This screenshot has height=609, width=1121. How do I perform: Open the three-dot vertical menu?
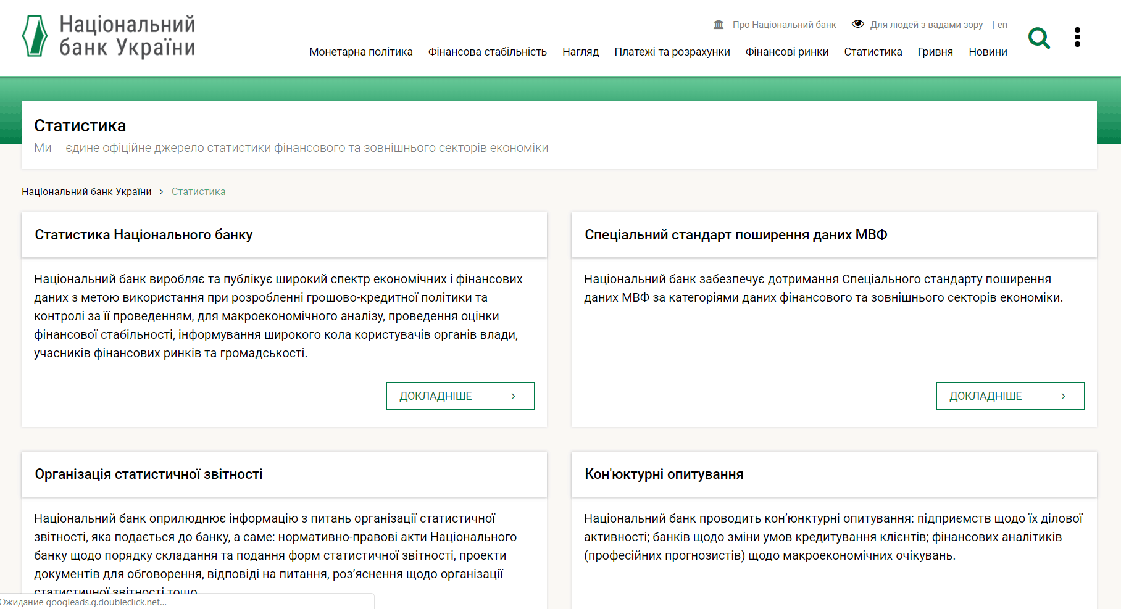point(1077,37)
